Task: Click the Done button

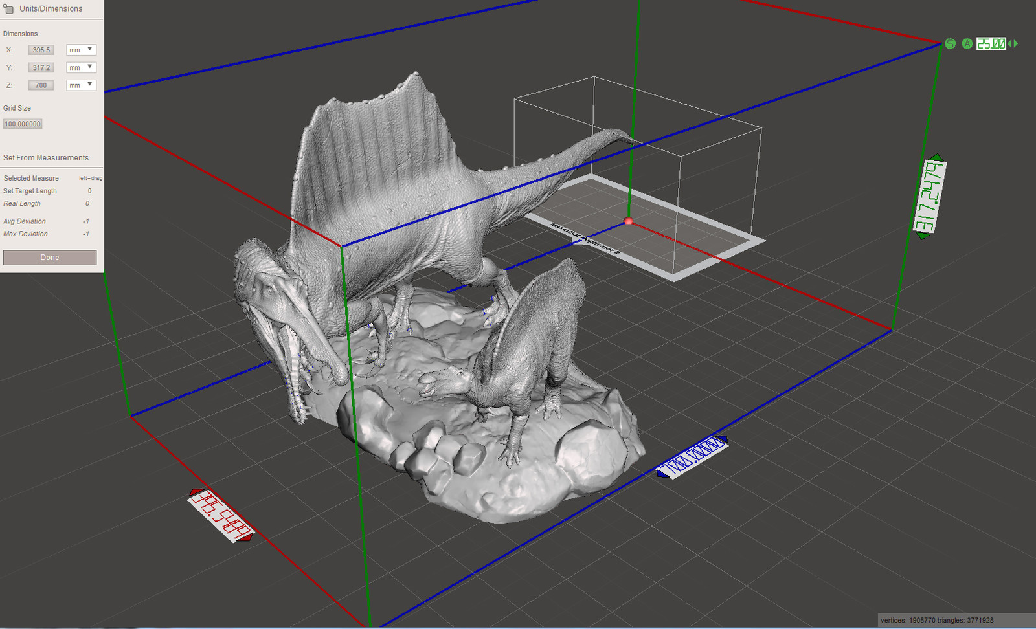Action: click(x=50, y=258)
